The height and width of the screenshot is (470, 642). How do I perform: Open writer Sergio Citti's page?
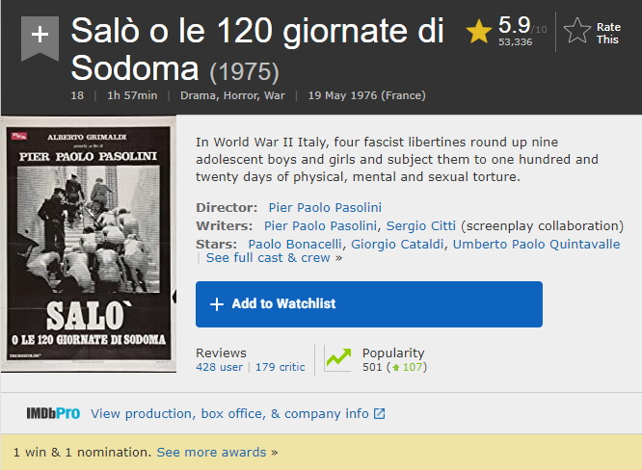coord(421,225)
